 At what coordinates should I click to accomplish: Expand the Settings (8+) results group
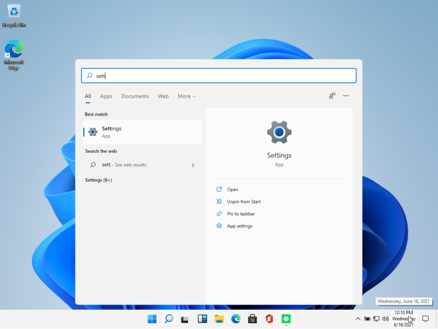[99, 180]
